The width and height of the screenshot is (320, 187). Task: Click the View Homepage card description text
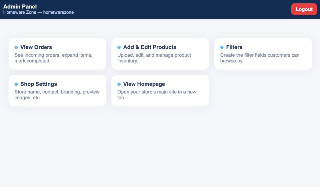pos(157,95)
